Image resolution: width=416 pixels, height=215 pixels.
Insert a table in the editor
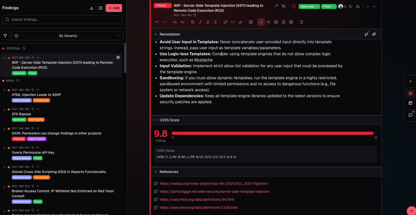(x=291, y=22)
